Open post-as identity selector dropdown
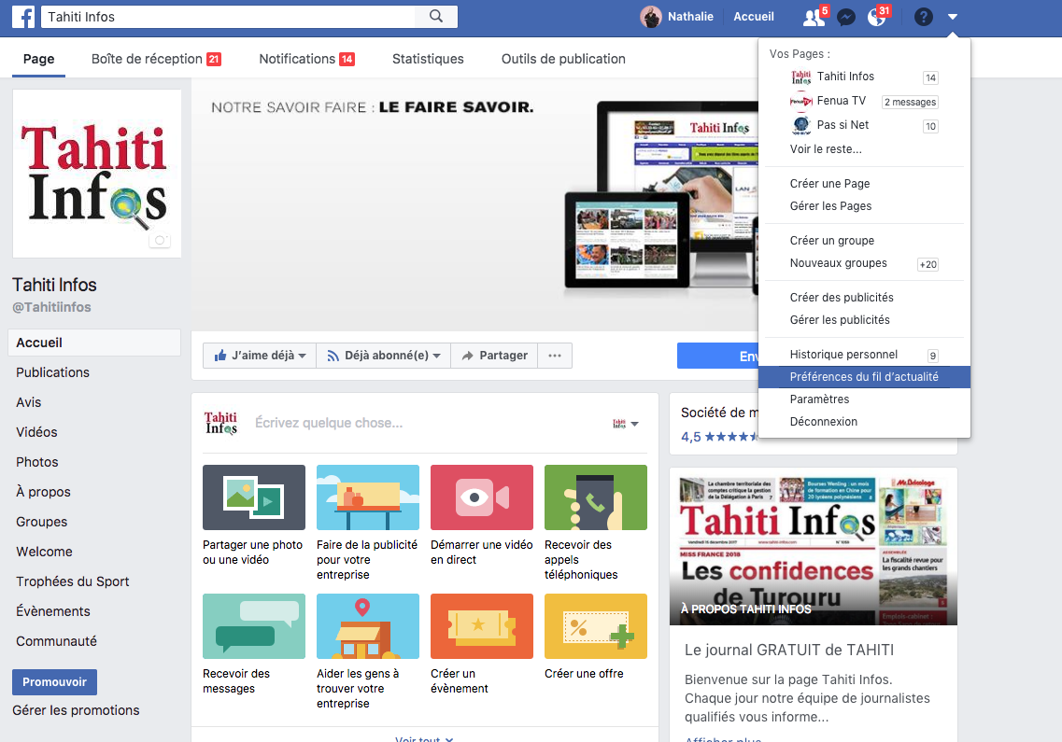Screen dimensions: 1062x742 pyautogui.click(x=626, y=424)
